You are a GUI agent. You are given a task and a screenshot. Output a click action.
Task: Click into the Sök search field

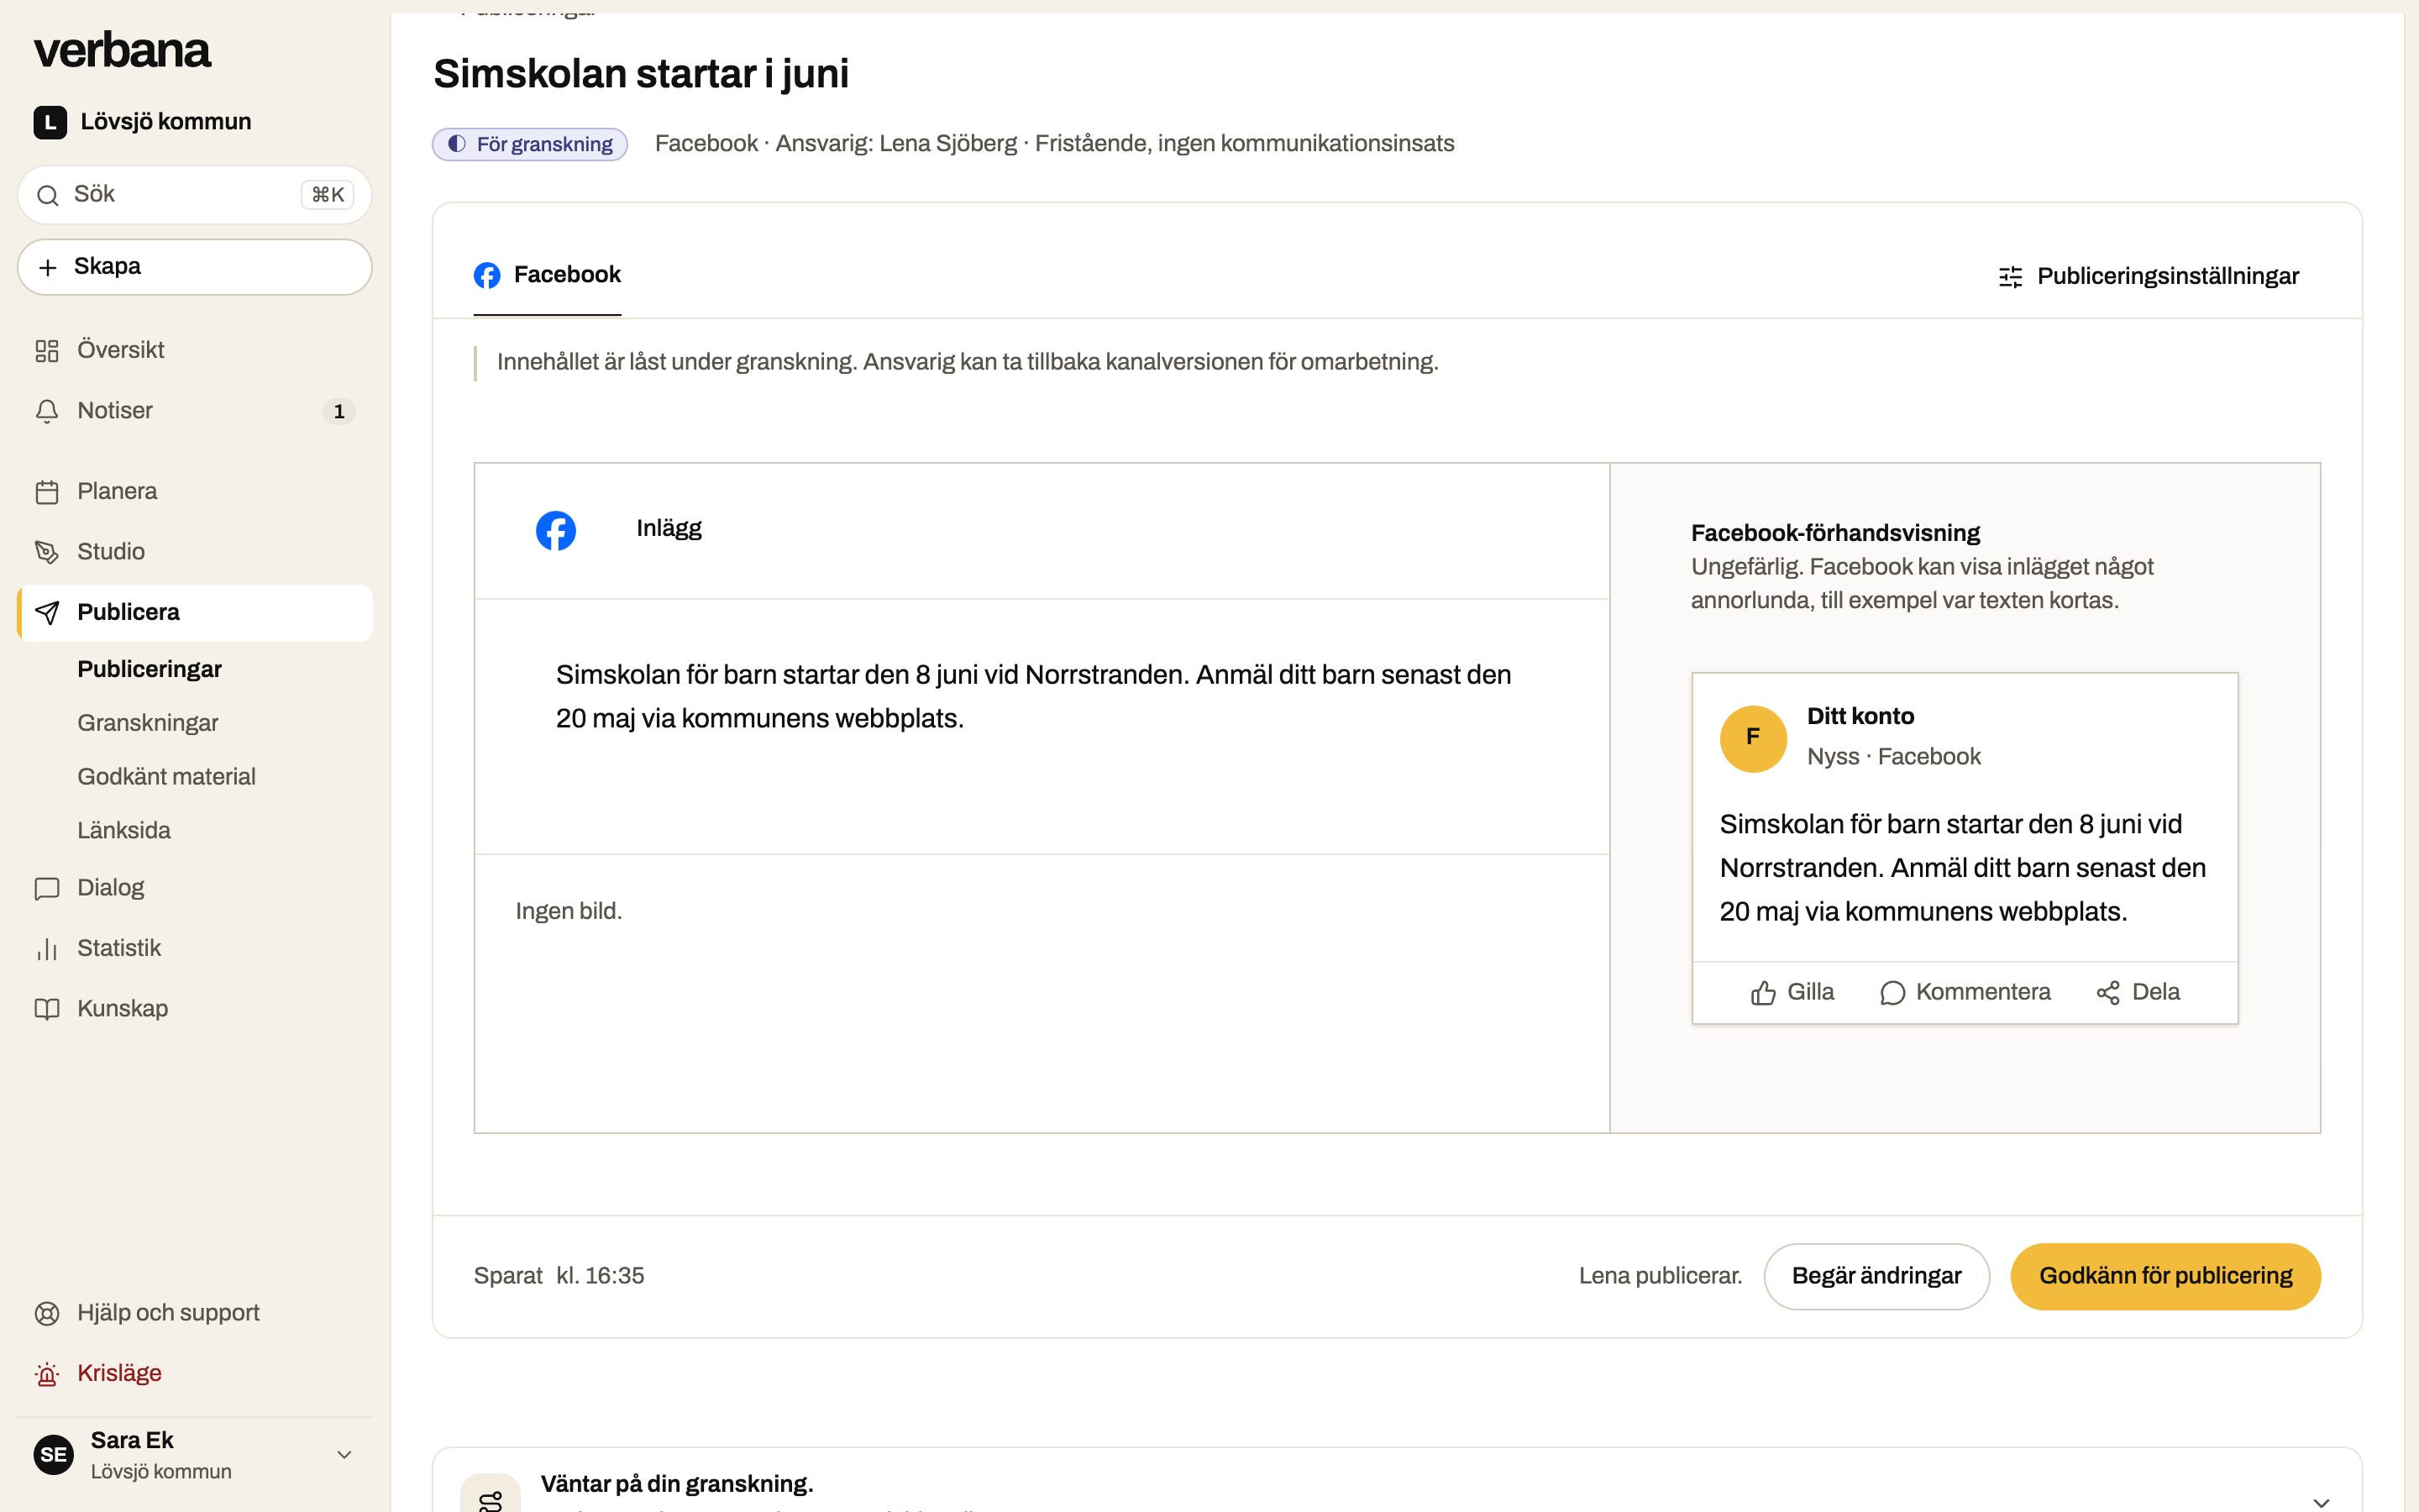click(195, 195)
